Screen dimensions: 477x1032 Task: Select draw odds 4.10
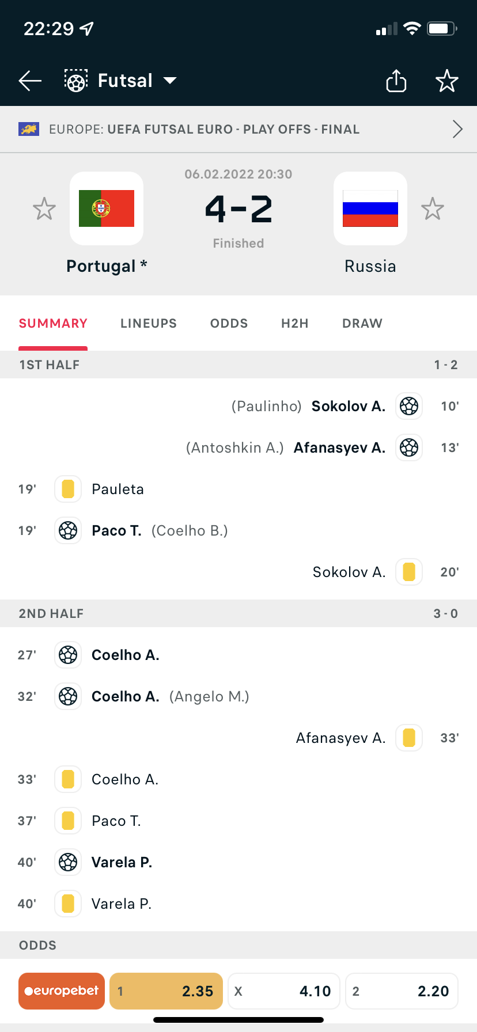tap(284, 991)
